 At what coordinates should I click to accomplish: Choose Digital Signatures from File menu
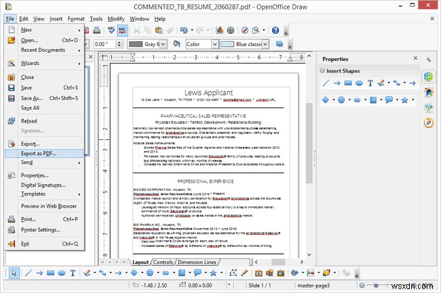tap(44, 185)
